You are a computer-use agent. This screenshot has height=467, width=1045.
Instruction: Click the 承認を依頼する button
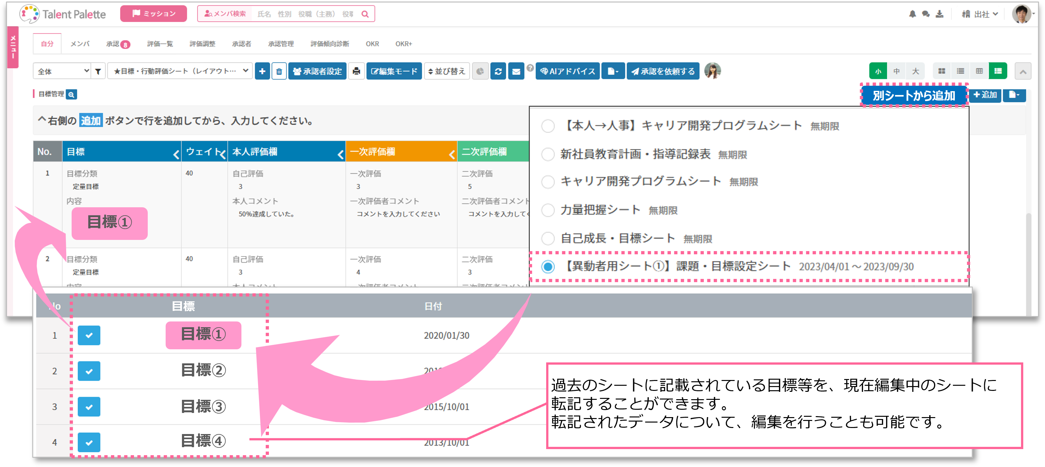point(663,71)
